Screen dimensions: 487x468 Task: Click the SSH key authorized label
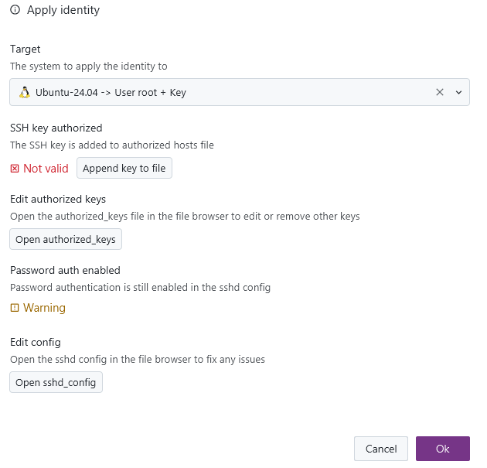[x=56, y=128]
